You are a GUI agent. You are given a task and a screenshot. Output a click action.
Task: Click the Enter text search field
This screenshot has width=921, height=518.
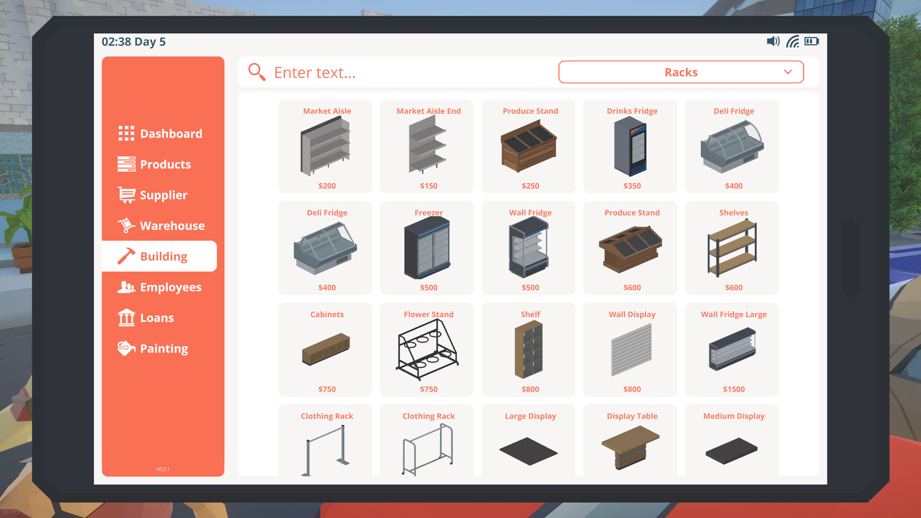coord(384,72)
